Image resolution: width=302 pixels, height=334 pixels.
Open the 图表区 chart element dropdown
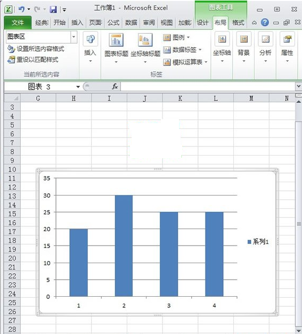pos(74,37)
